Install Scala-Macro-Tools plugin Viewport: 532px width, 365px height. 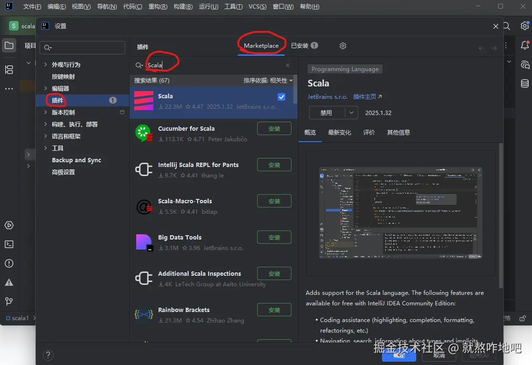tap(274, 201)
